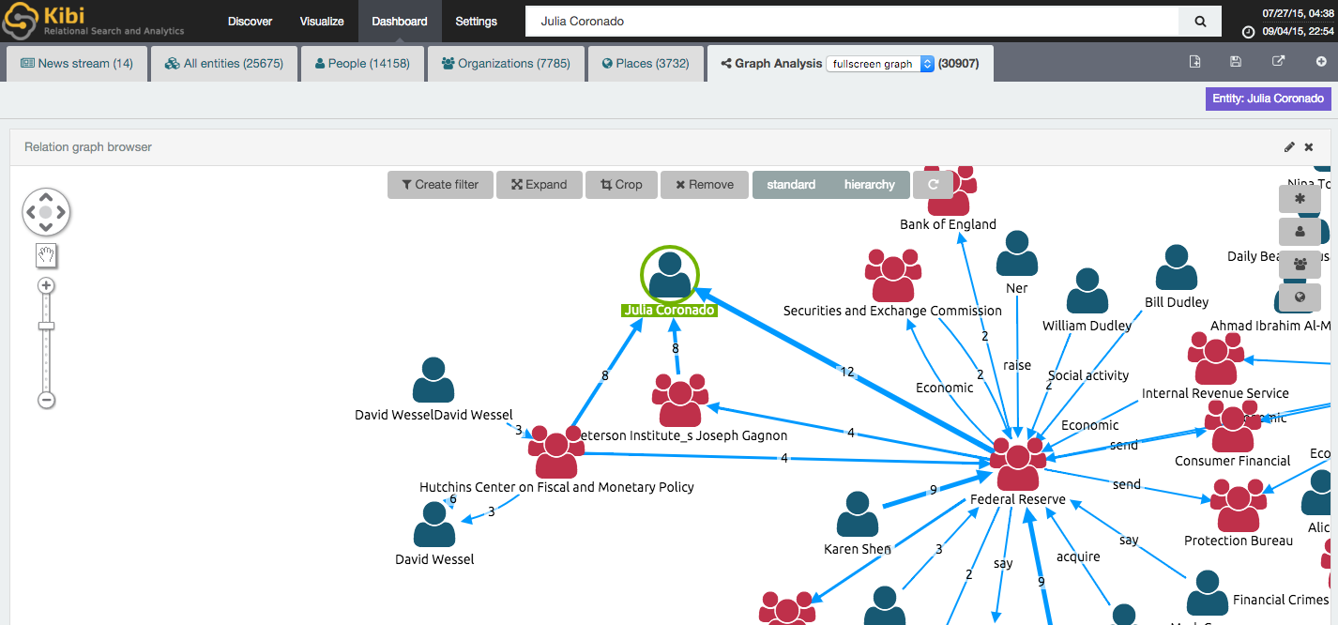
Task: Click the Crop button
Action: click(x=621, y=185)
